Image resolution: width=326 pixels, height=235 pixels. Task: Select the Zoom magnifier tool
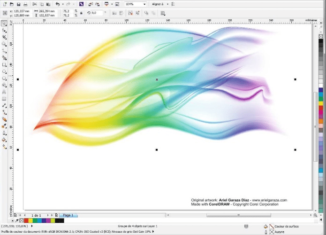[4, 44]
